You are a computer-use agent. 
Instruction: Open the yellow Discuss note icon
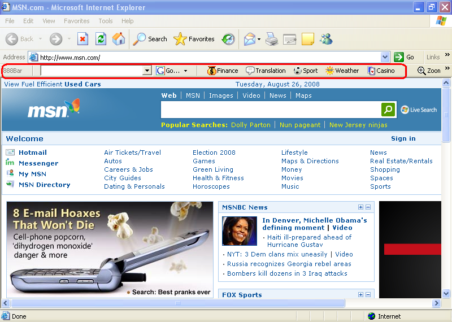[x=307, y=39]
